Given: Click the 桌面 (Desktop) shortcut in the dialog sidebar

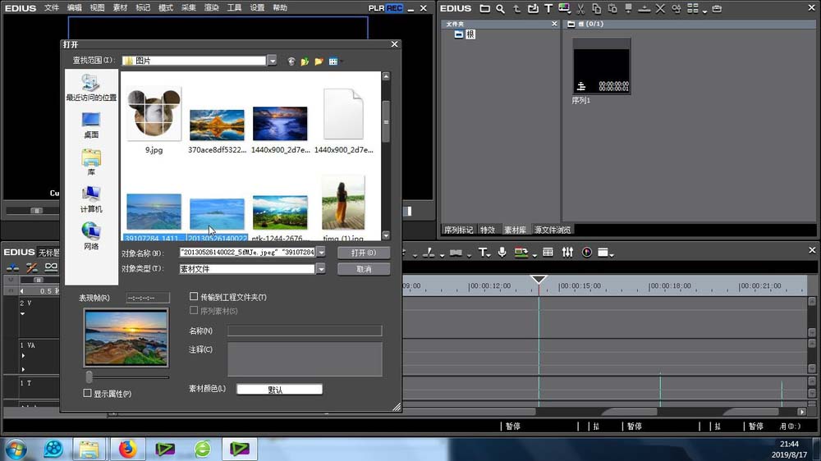Looking at the screenshot, I should coord(91,125).
